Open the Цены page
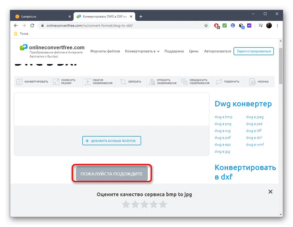 (194, 51)
